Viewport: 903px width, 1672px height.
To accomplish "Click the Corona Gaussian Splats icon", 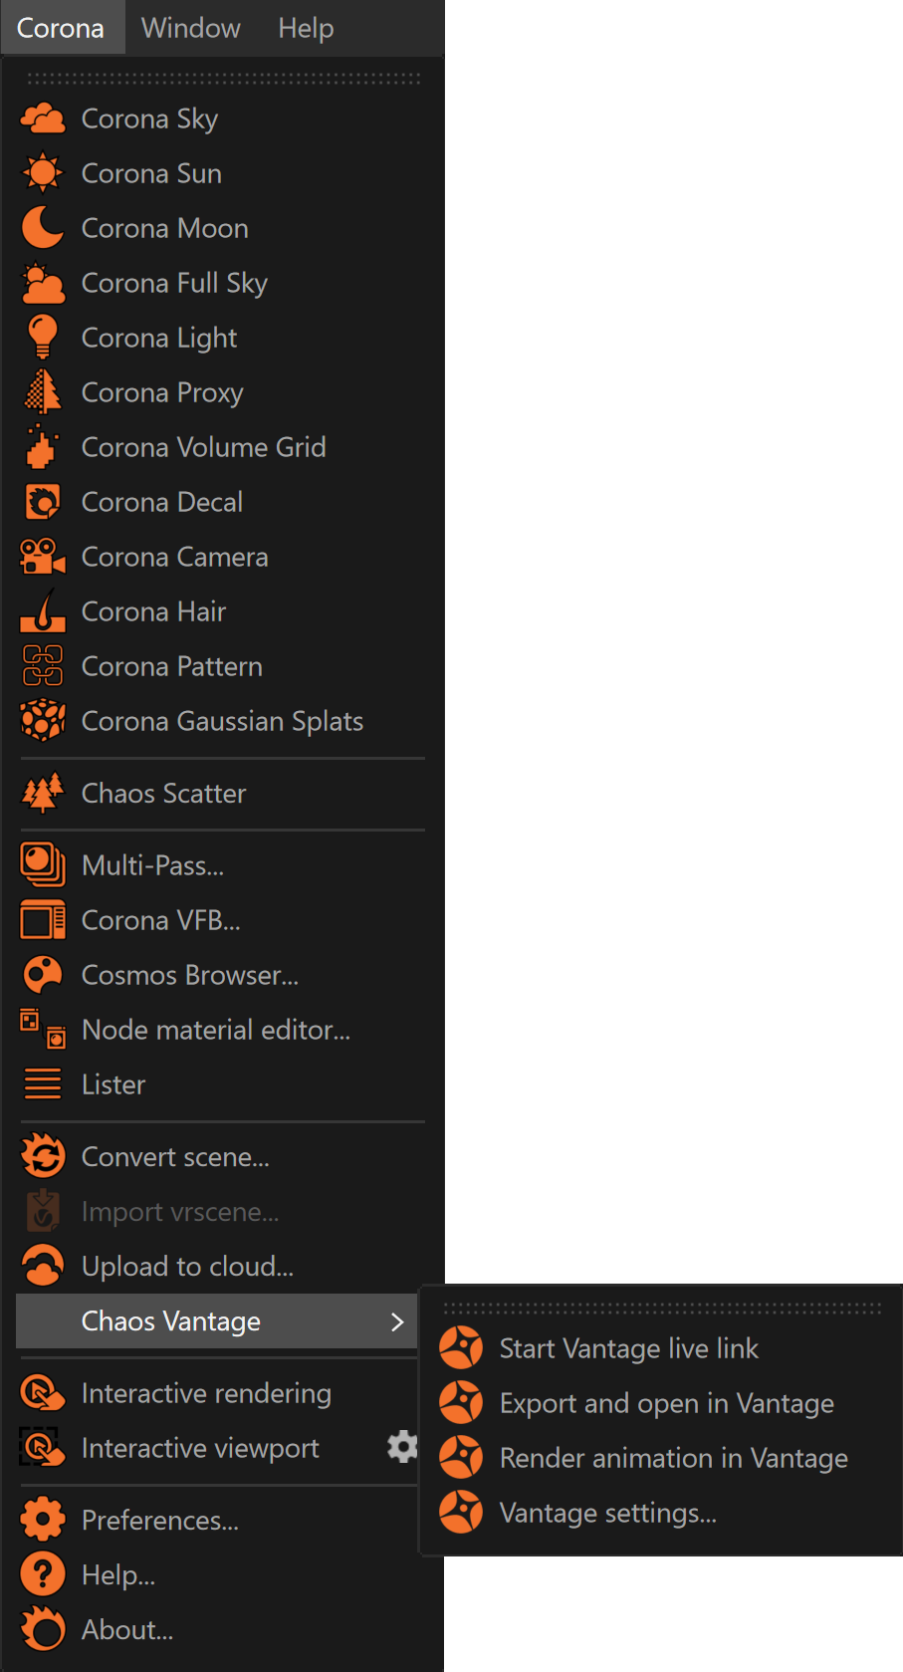I will coord(43,720).
